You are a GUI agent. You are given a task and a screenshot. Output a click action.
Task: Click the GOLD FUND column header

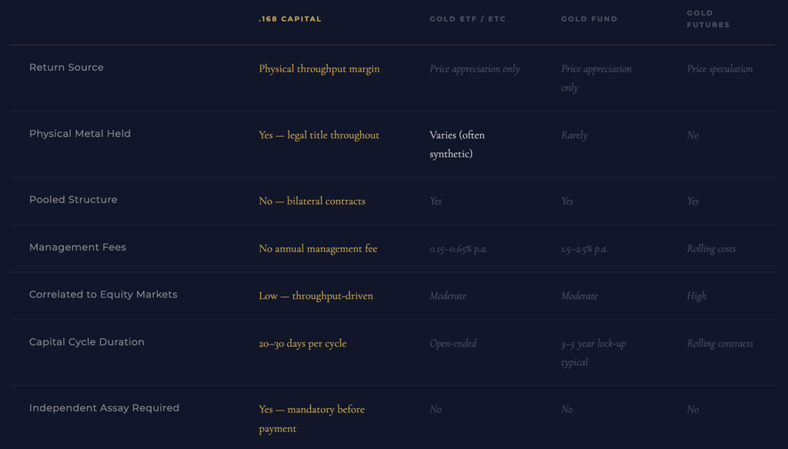(x=589, y=19)
